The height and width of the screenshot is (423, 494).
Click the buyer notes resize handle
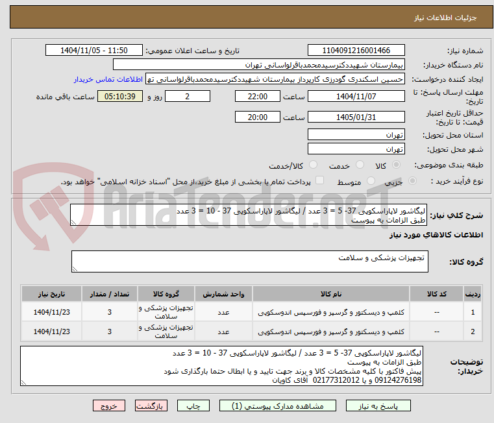coord(23,383)
